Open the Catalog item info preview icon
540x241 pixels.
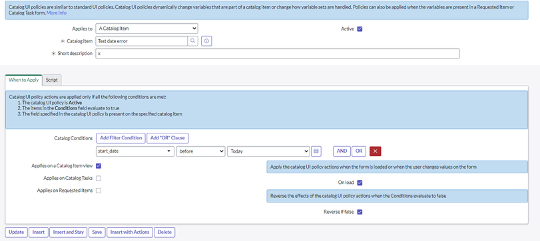[x=206, y=41]
